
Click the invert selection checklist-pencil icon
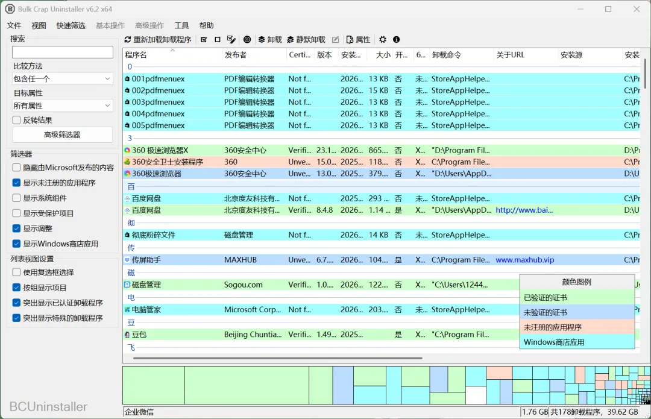coord(231,39)
